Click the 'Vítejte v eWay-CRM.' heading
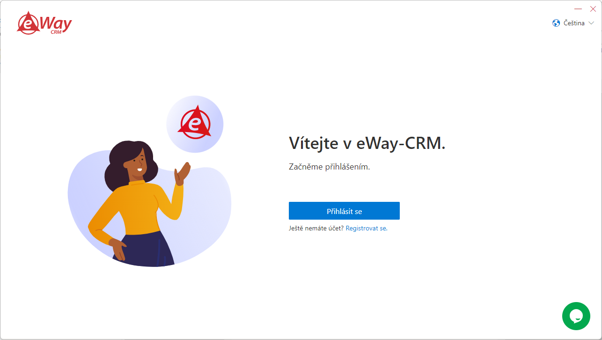The image size is (602, 340). [367, 143]
